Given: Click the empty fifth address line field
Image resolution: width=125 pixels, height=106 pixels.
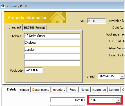Looking at the screenshot, I should (x=52, y=63).
